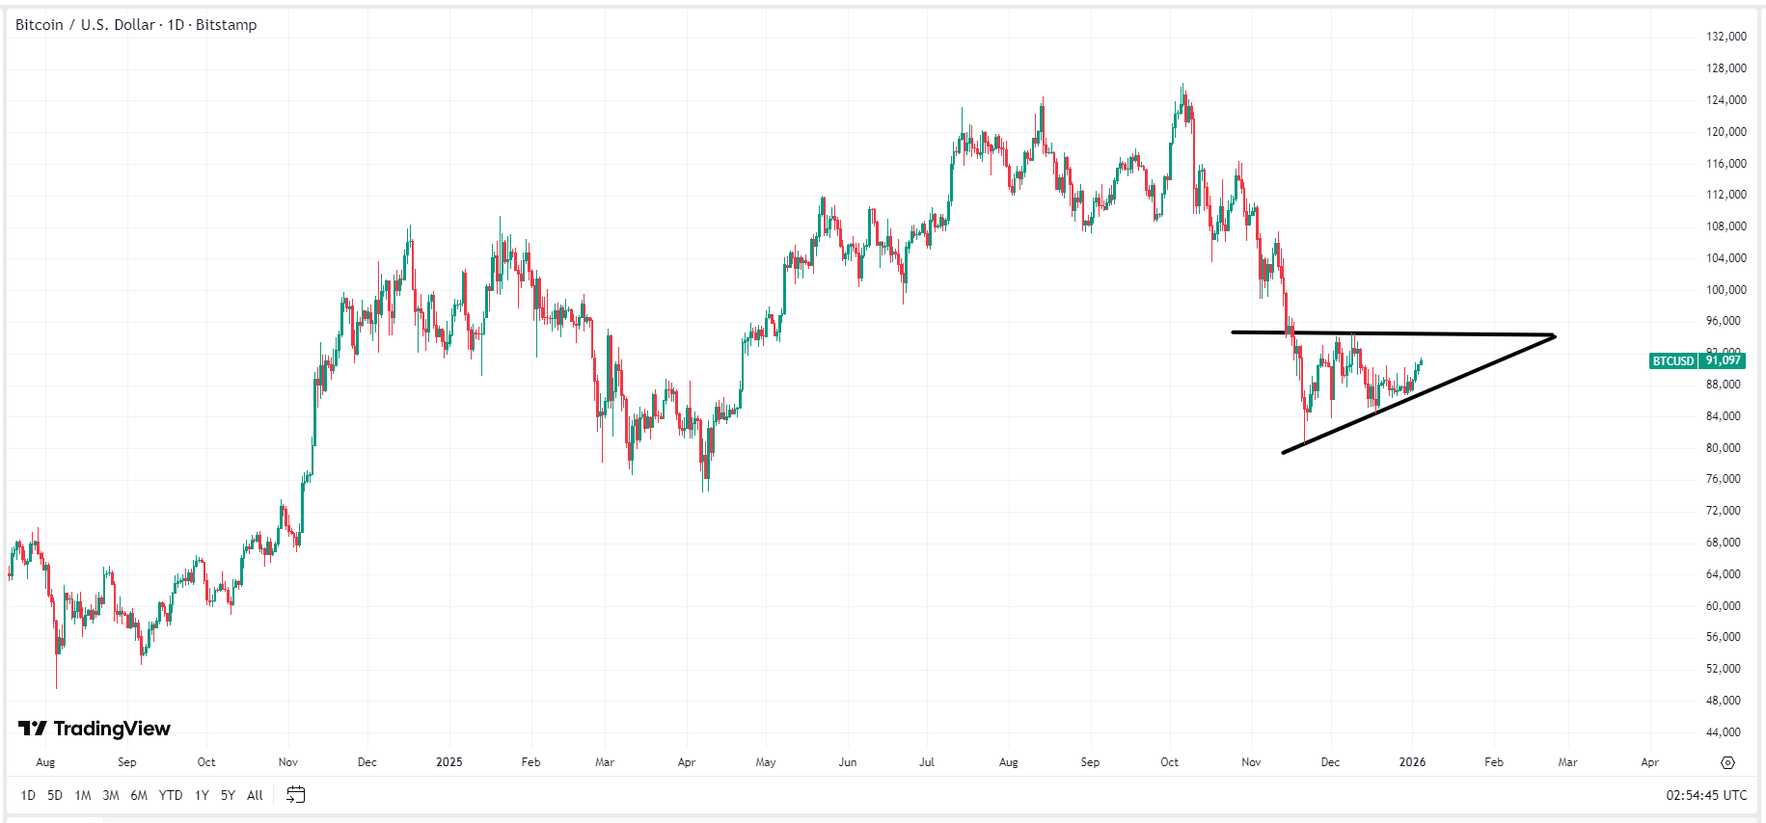This screenshot has height=823, width=1766.
Task: Select the YTD range
Action: pos(170,795)
